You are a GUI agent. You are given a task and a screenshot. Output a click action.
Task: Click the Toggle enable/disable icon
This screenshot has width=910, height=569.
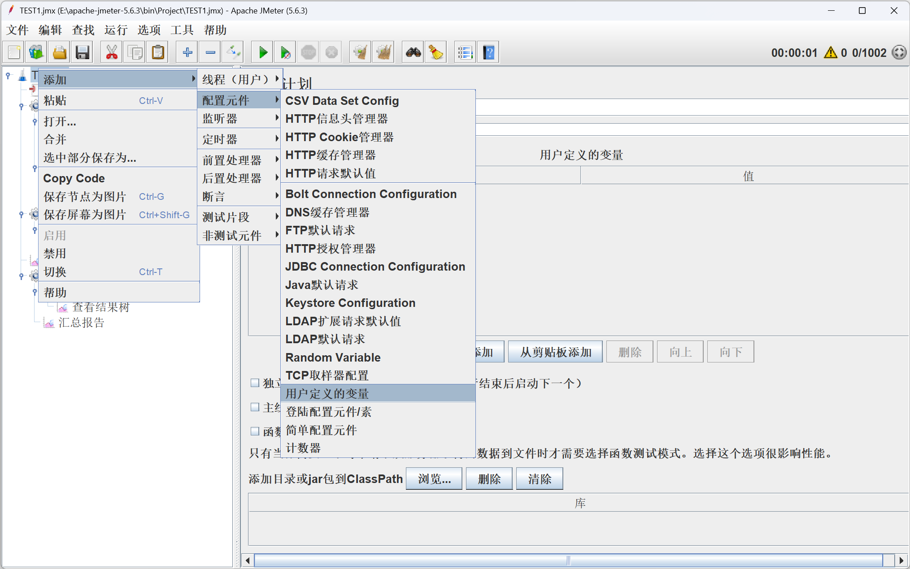coord(233,52)
